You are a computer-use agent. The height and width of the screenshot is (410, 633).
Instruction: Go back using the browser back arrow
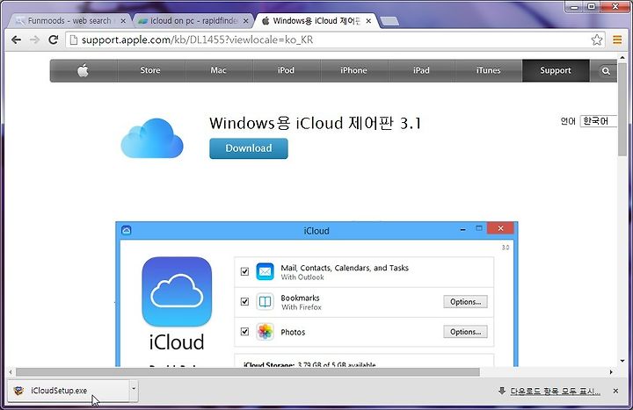coord(16,40)
